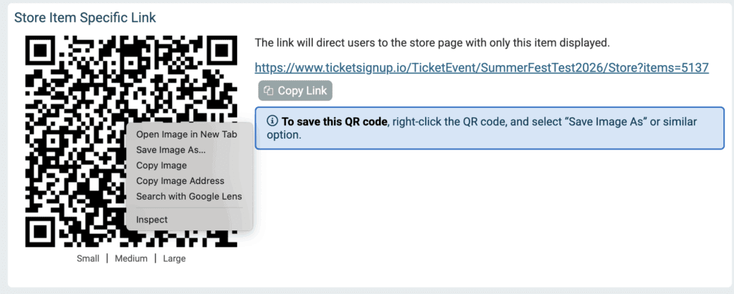Select Inspect from the context menu
This screenshot has width=734, height=294.
pyautogui.click(x=152, y=220)
